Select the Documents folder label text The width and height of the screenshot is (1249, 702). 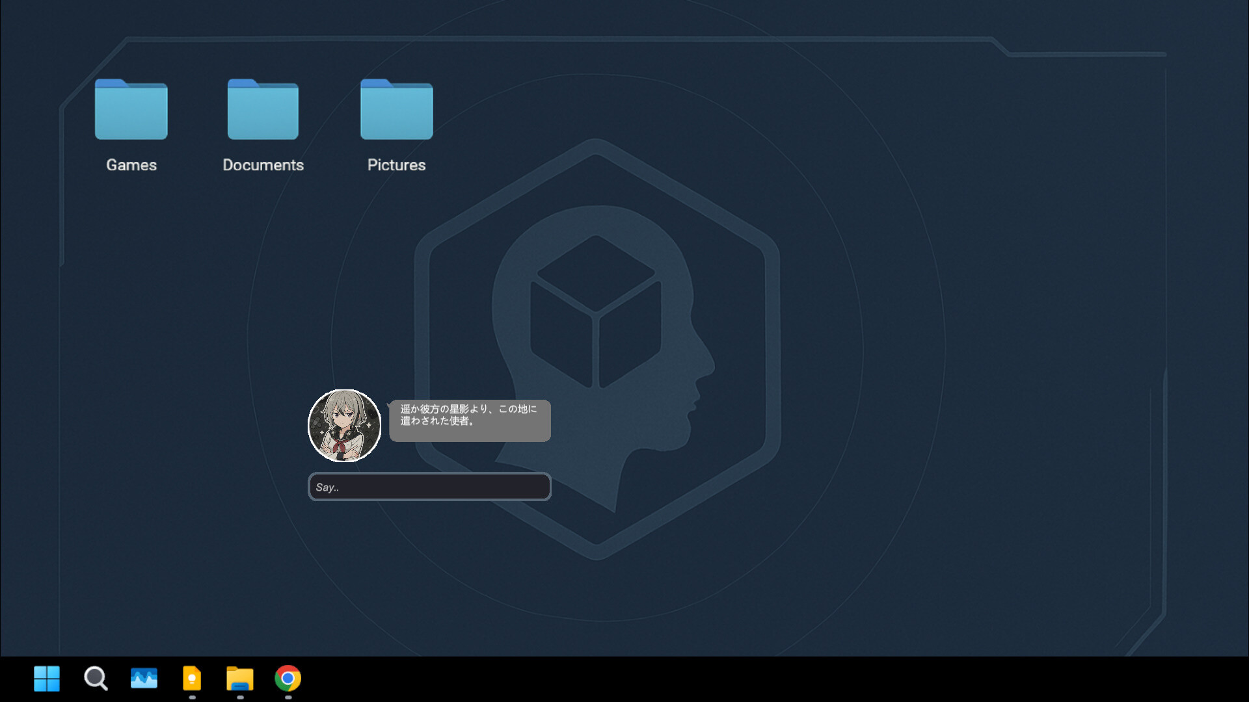click(263, 164)
